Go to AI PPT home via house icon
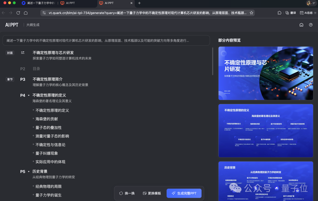The height and width of the screenshot is (201, 318). coord(302,25)
